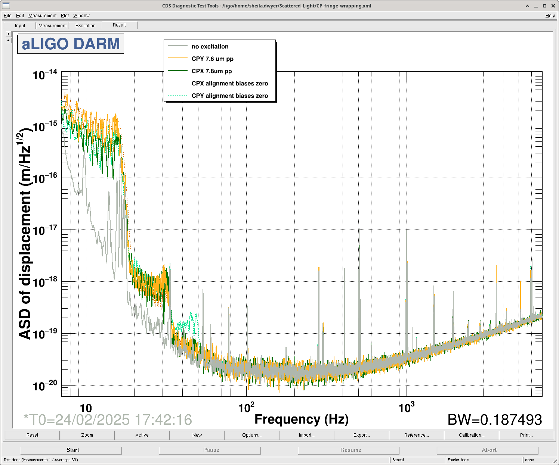Click the 'Test done' status message
Image resolution: width=559 pixels, height=465 pixels.
[x=41, y=460]
